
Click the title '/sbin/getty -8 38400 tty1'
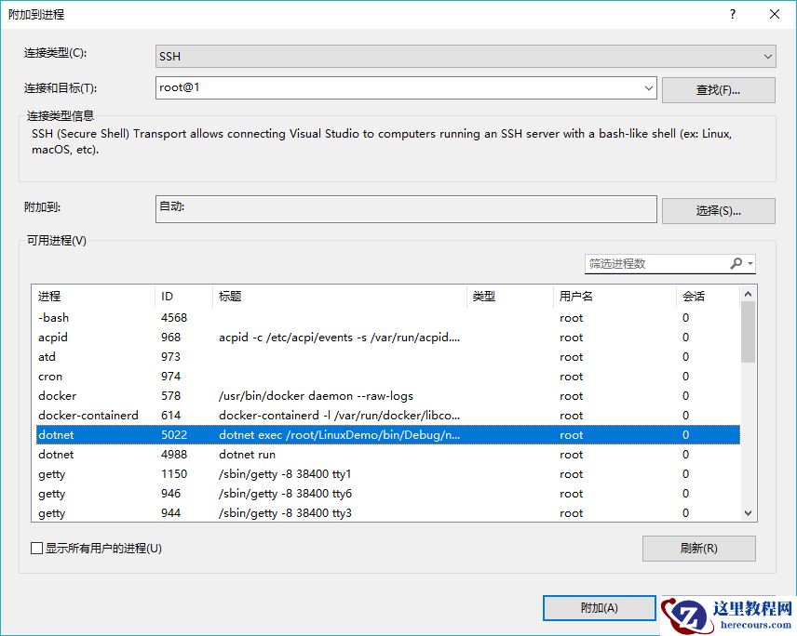pos(285,474)
